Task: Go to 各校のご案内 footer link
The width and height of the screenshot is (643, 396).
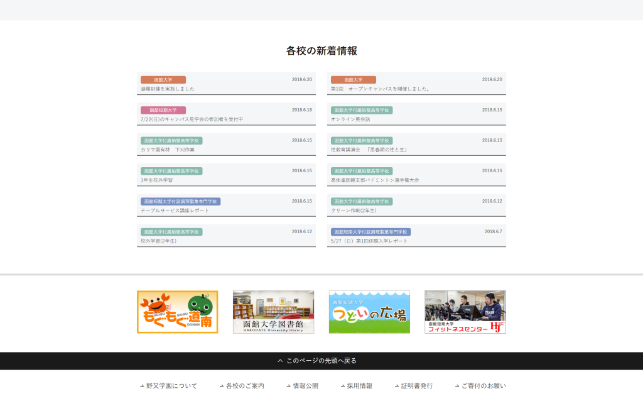Action: [x=242, y=386]
